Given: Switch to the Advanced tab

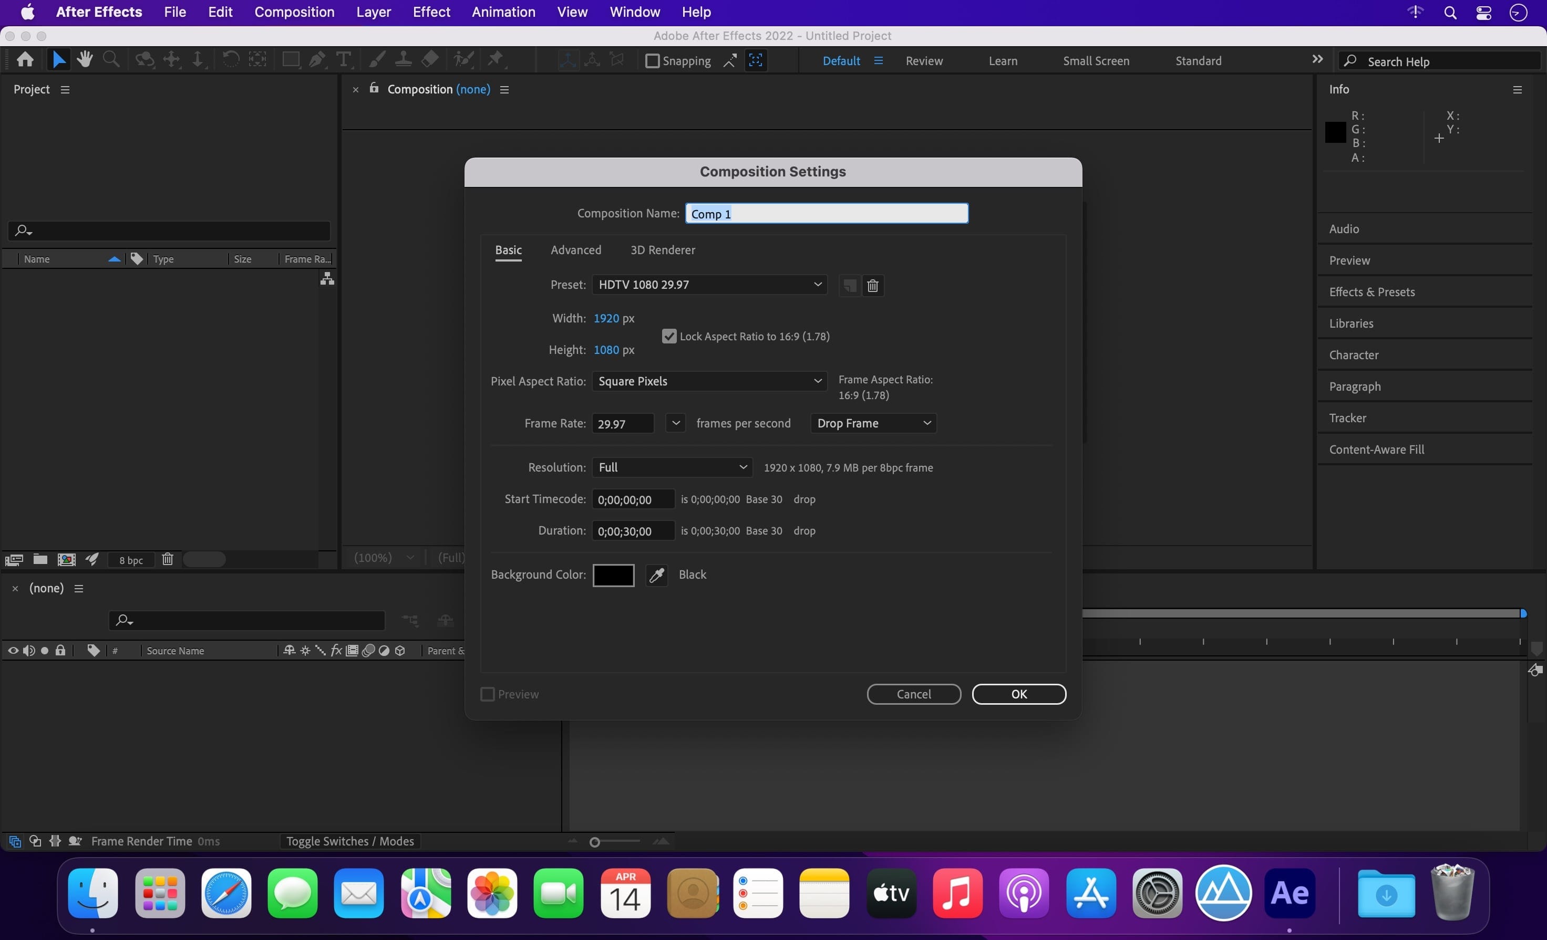Looking at the screenshot, I should click(x=576, y=249).
